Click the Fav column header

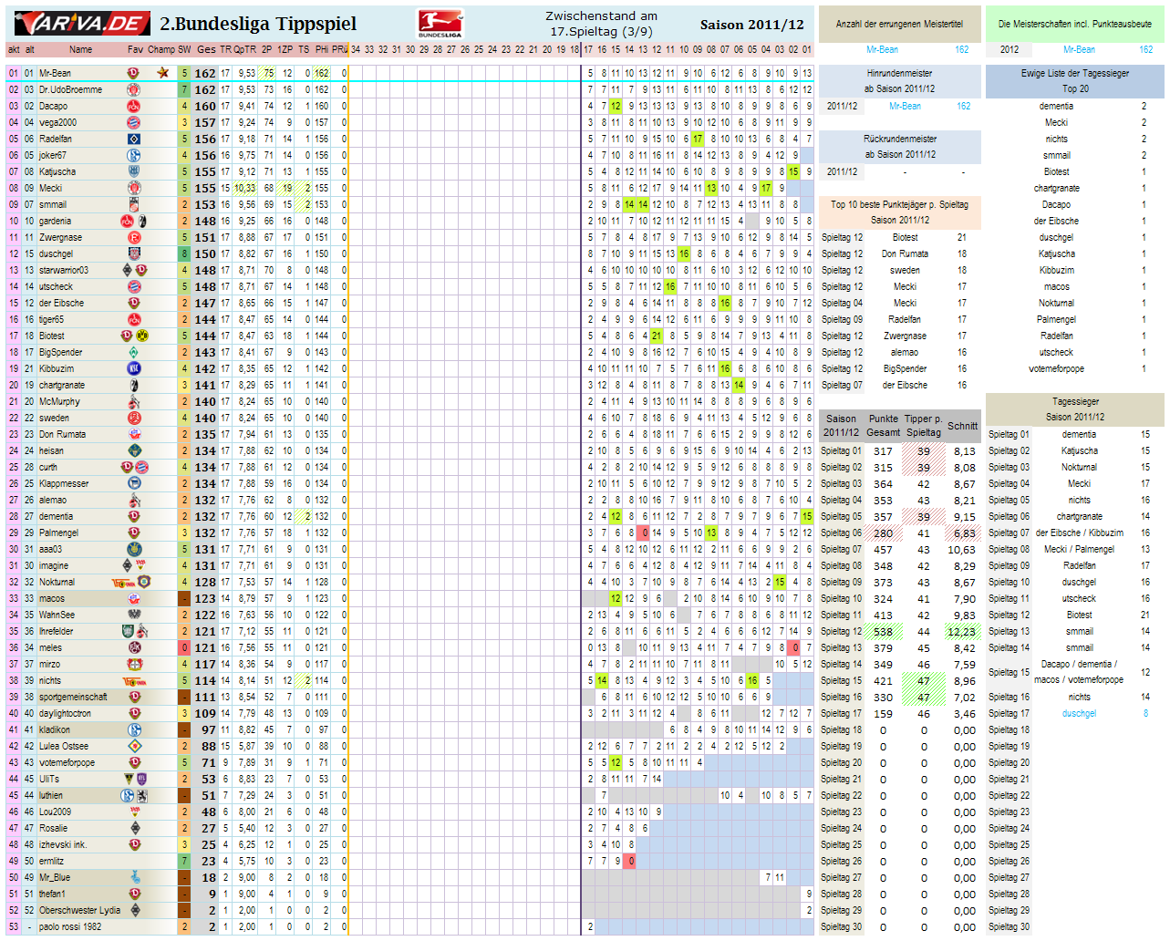pyautogui.click(x=135, y=49)
